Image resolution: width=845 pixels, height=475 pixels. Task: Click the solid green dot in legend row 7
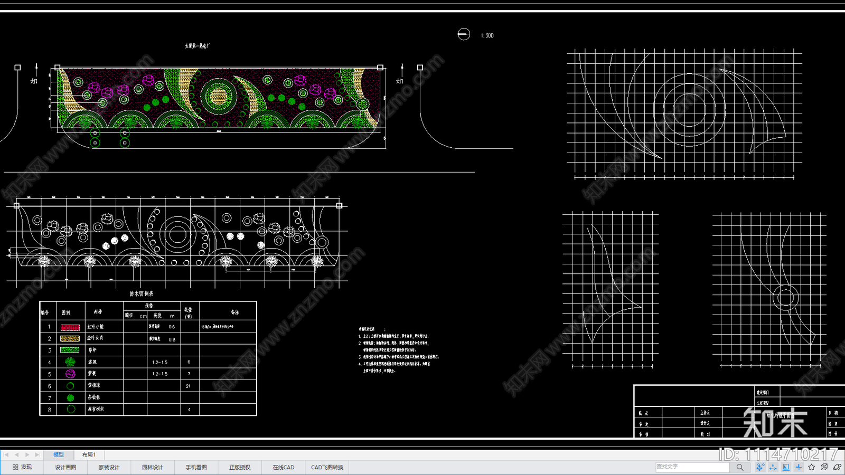[x=70, y=397]
